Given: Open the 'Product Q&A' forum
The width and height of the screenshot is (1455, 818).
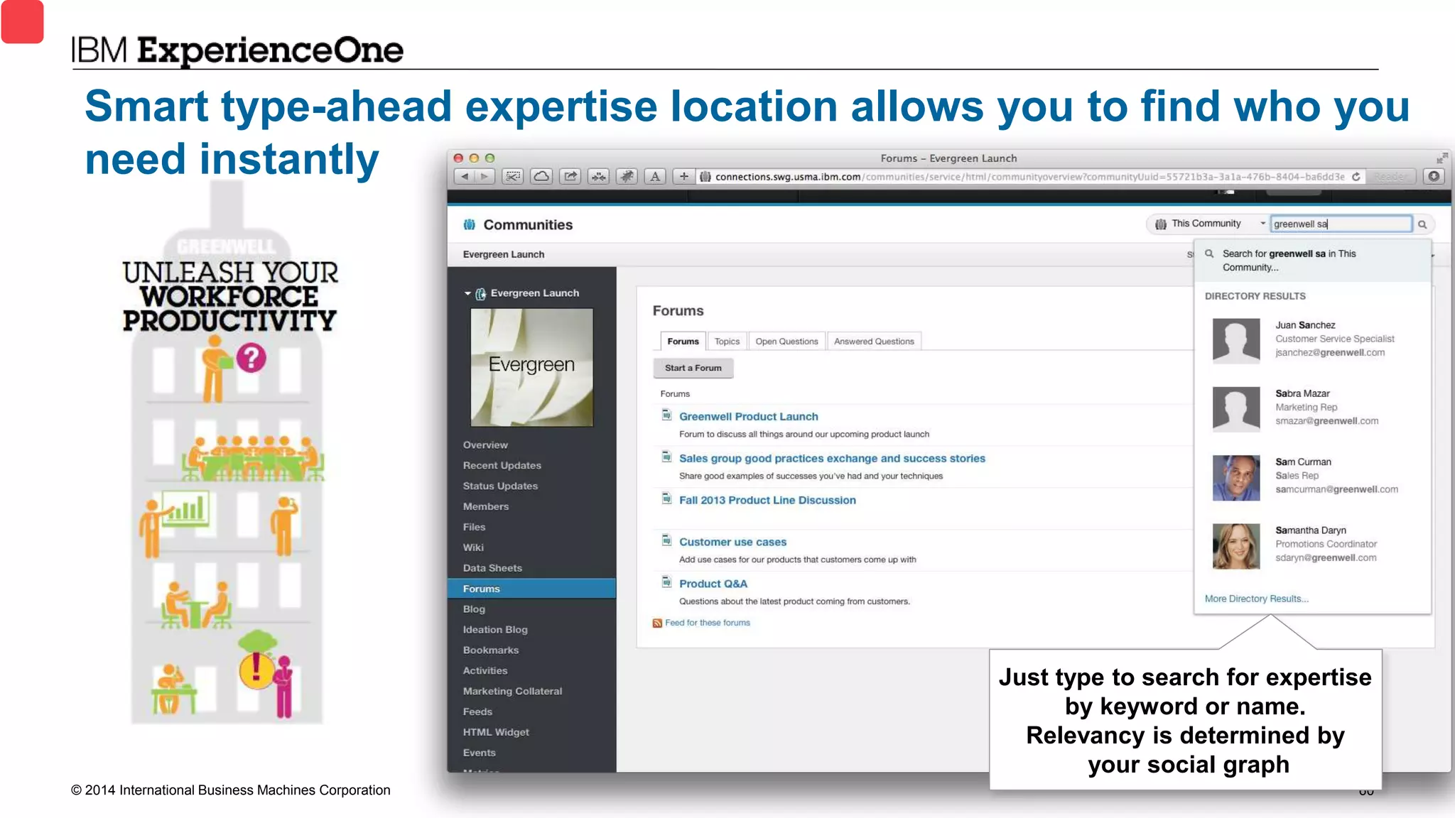Looking at the screenshot, I should [x=713, y=584].
